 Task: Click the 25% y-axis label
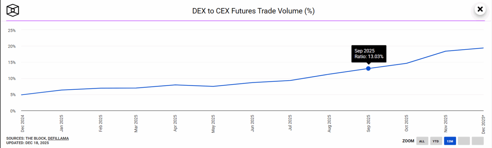click(12, 30)
